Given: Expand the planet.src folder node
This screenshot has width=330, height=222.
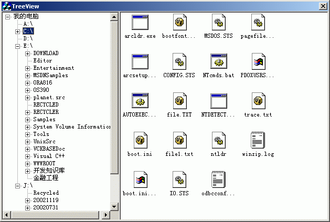Looking at the screenshot, I should click(x=27, y=98).
